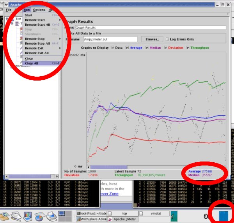Toggle the Deviation graph checkbox
Screen dimensions: 234x223
click(165, 47)
